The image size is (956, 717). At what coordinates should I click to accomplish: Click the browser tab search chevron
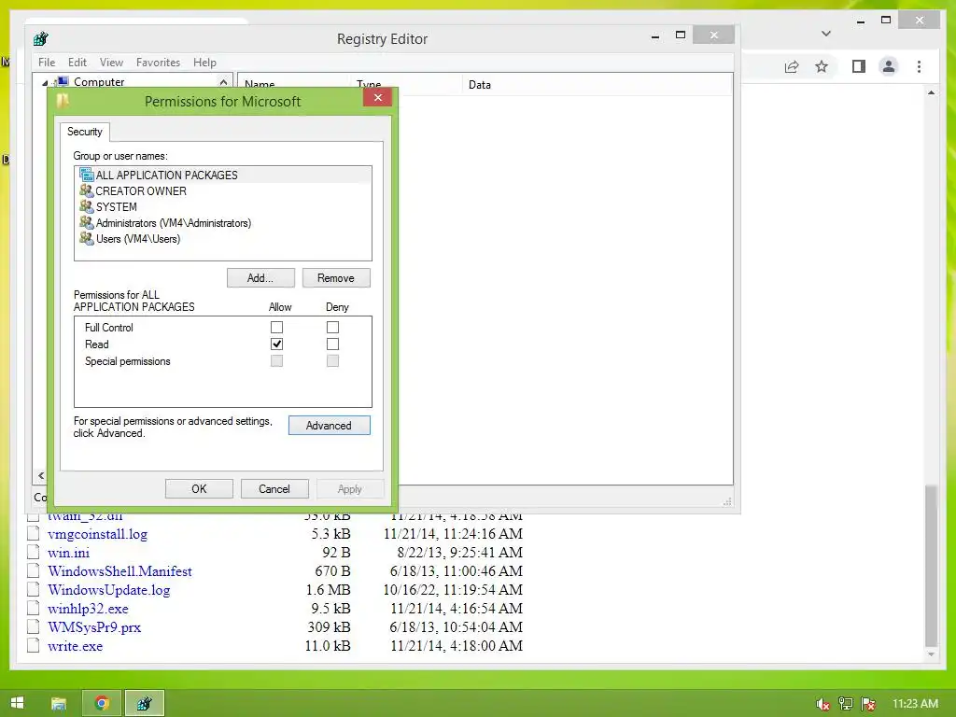[x=826, y=34]
